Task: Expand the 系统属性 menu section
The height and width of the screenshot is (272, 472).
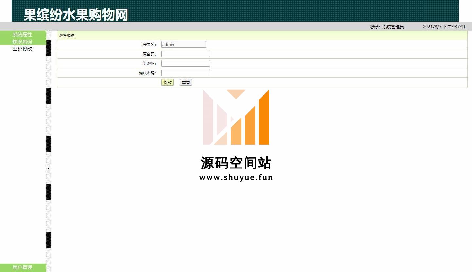Action: coord(23,34)
